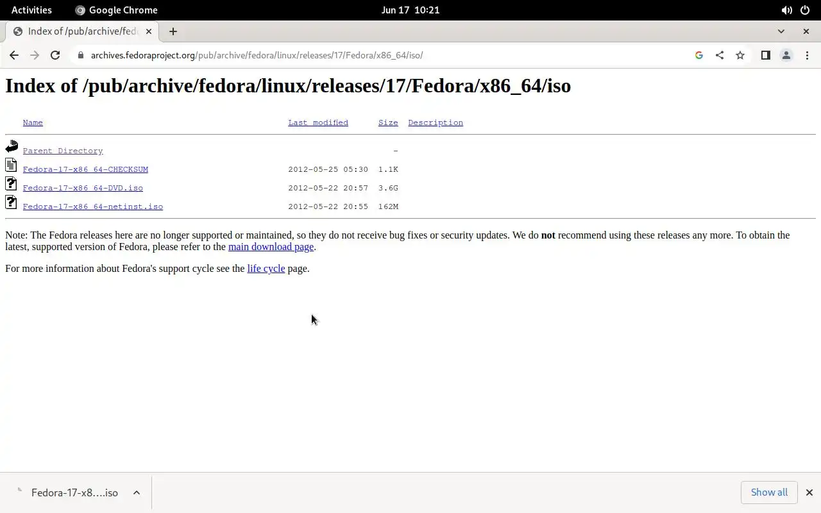Click the Parent Directory back icon
The width and height of the screenshot is (821, 513).
(12, 147)
